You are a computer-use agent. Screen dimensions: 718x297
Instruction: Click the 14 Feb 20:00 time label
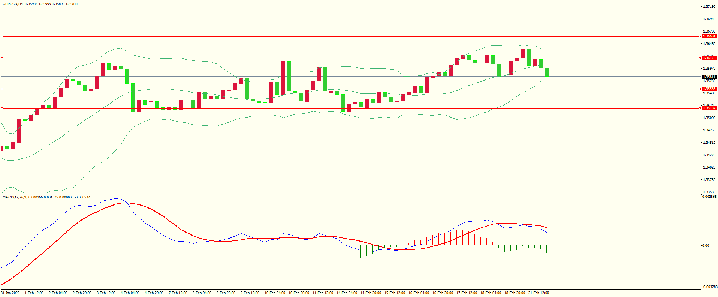point(371,293)
